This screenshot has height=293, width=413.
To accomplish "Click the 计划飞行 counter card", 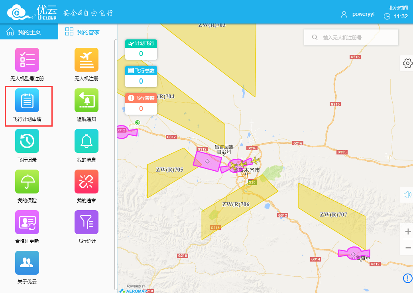I will pyautogui.click(x=141, y=49).
